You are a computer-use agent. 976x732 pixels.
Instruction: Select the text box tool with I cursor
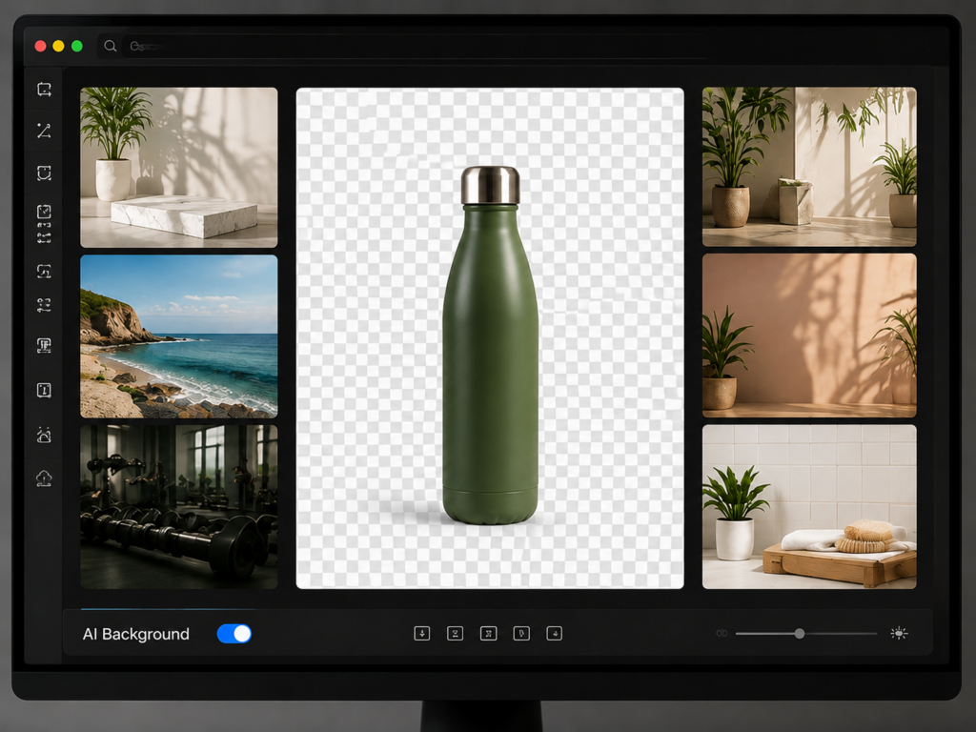[x=44, y=390]
